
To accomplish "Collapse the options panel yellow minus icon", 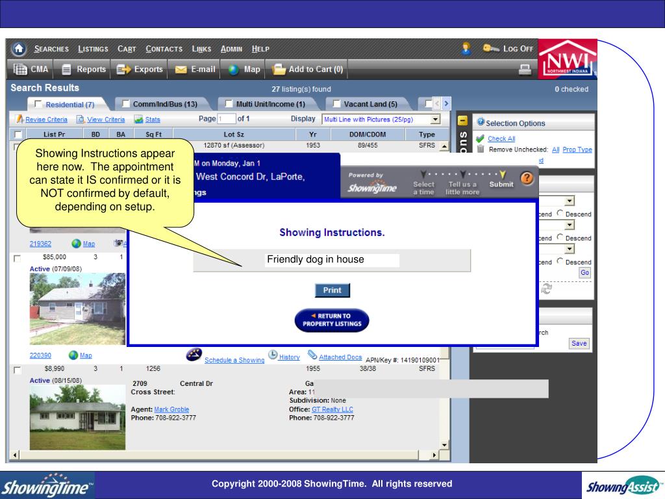I will (x=462, y=121).
